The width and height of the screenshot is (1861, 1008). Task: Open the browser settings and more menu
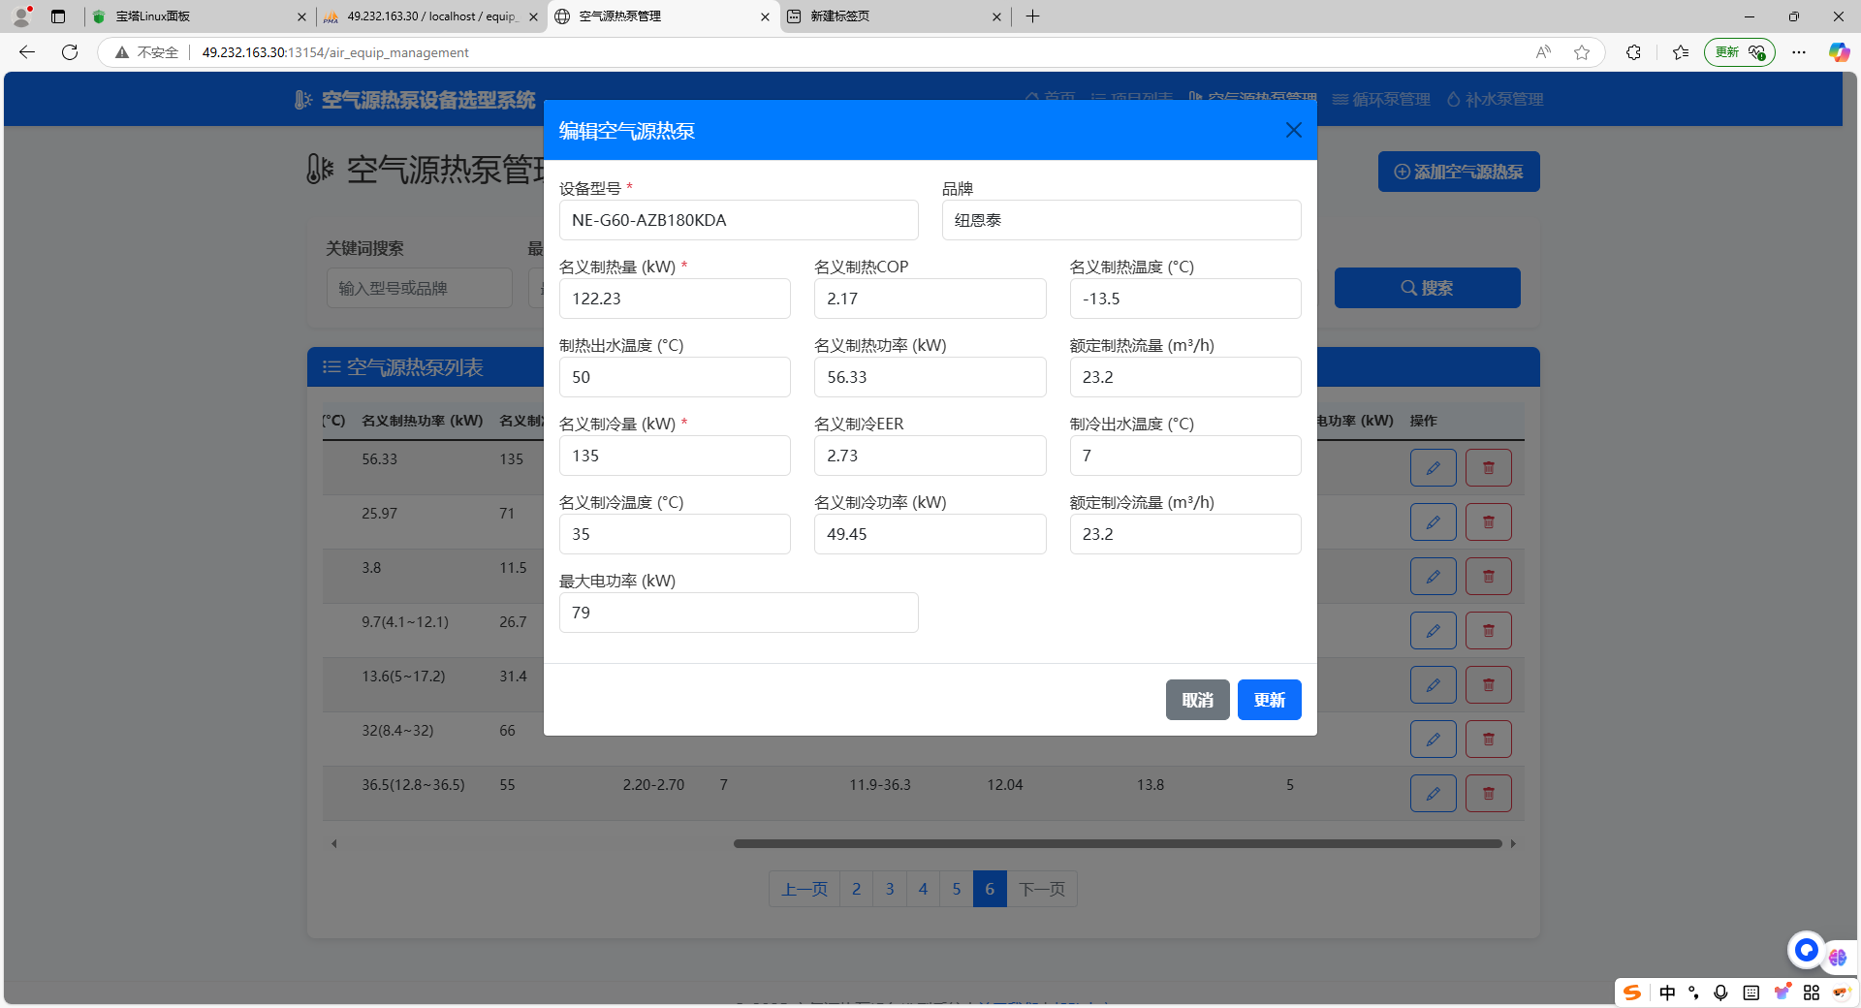[x=1799, y=52]
